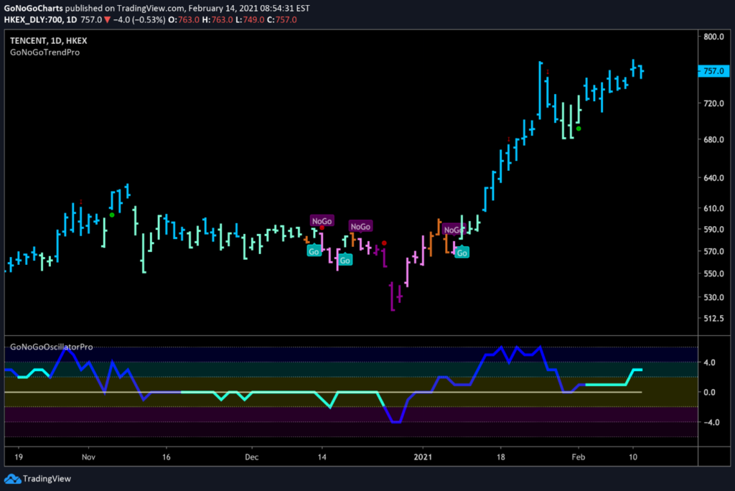The width and height of the screenshot is (735, 491).
Task: Click the −4.0 (−0.53%) change text
Action: pyautogui.click(x=139, y=19)
